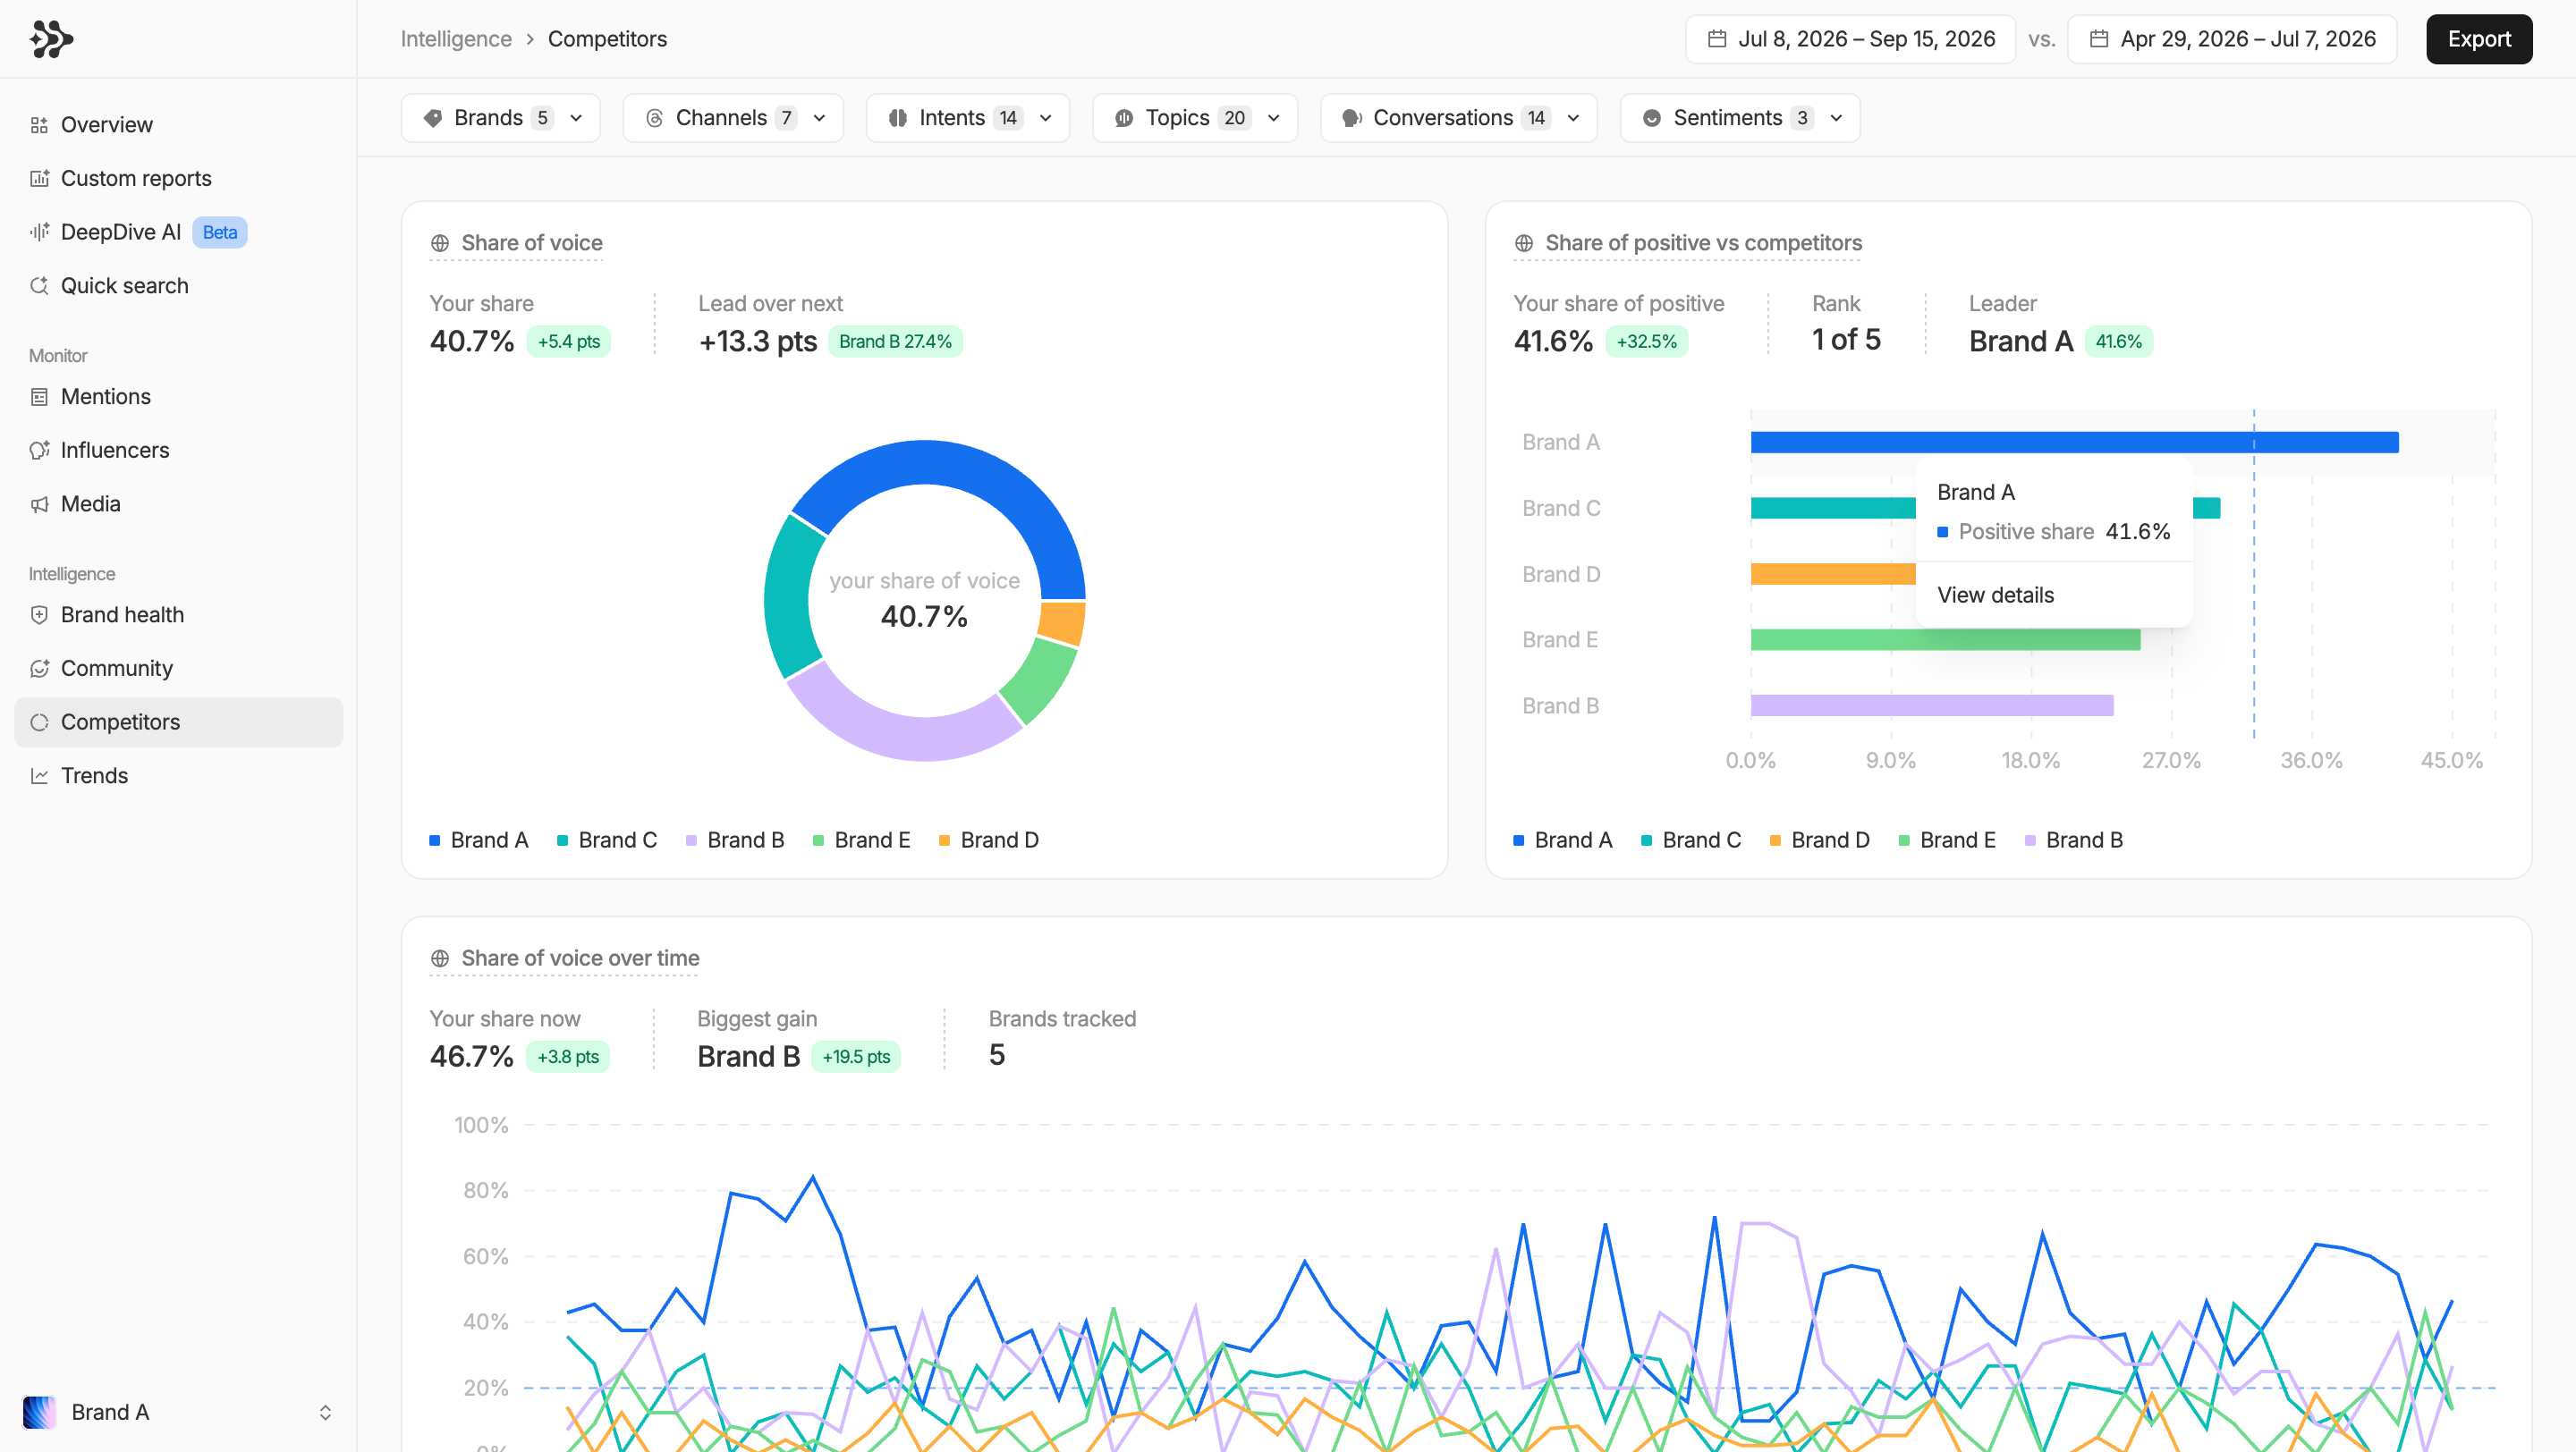The image size is (2576, 1452).
Task: Click the lavender Brand B bar
Action: click(x=1932, y=705)
